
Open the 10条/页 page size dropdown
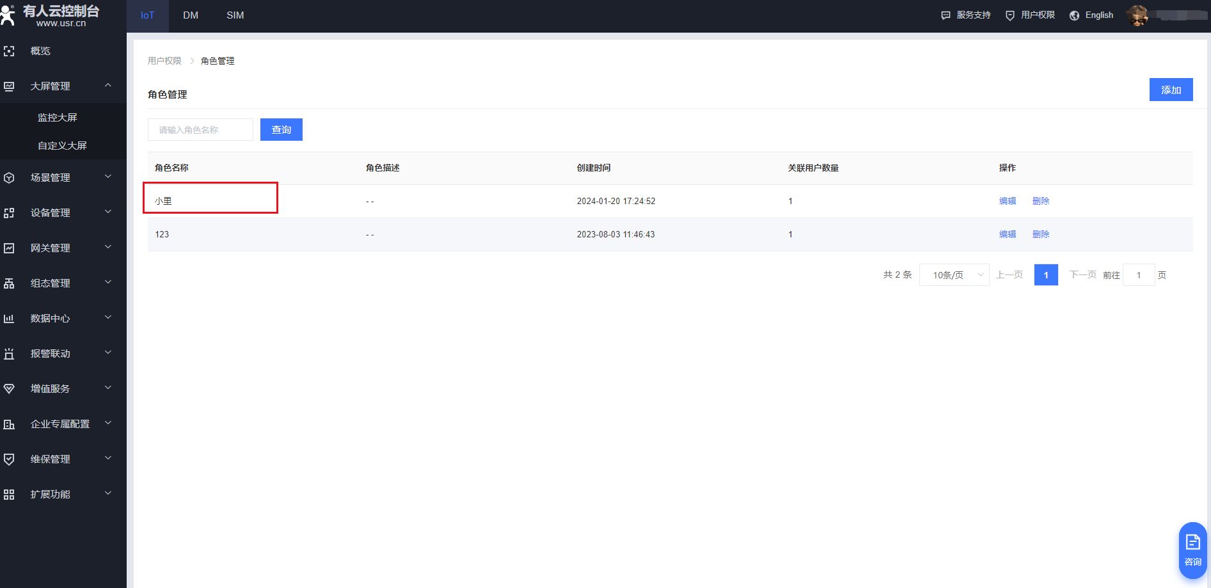[x=954, y=275]
